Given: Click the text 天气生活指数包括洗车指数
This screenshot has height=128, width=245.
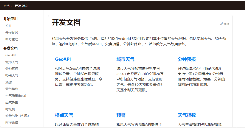Looking at the screenshot, I should pos(200,124).
